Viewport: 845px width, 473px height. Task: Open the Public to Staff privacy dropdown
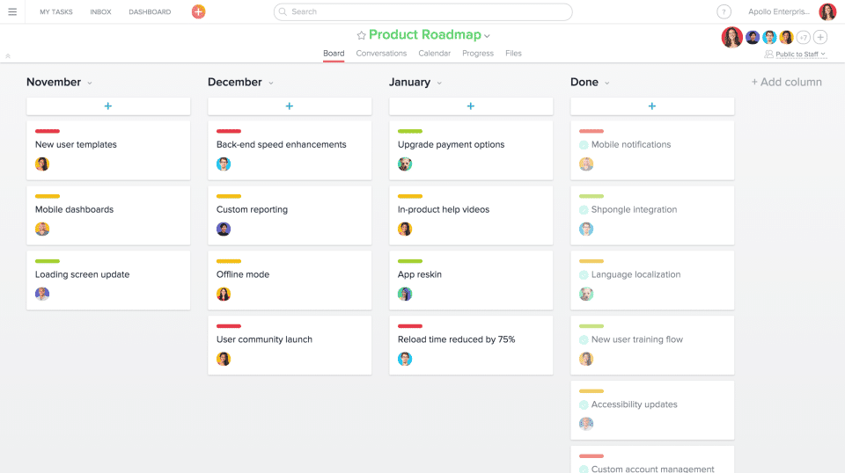tap(796, 55)
